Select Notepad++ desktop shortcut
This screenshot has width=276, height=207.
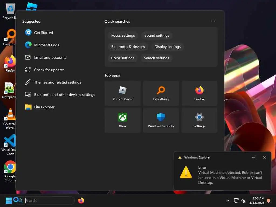pyautogui.click(x=9, y=90)
